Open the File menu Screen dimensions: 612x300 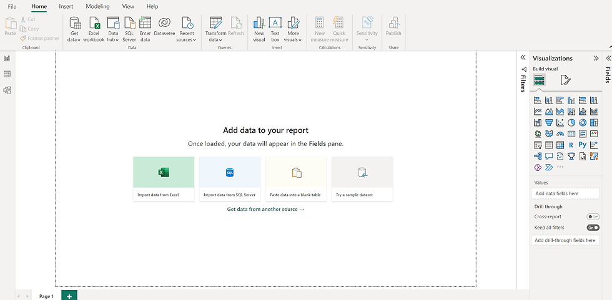pos(12,7)
